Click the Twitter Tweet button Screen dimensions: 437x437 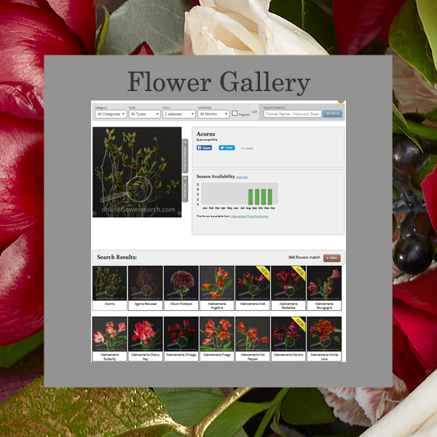tap(227, 148)
